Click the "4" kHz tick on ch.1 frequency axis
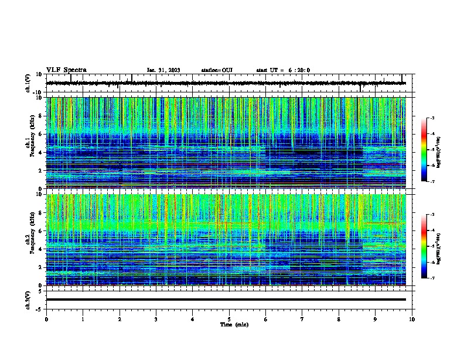Image resolution: width=464 pixels, height=358 pixels. pyautogui.click(x=40, y=153)
